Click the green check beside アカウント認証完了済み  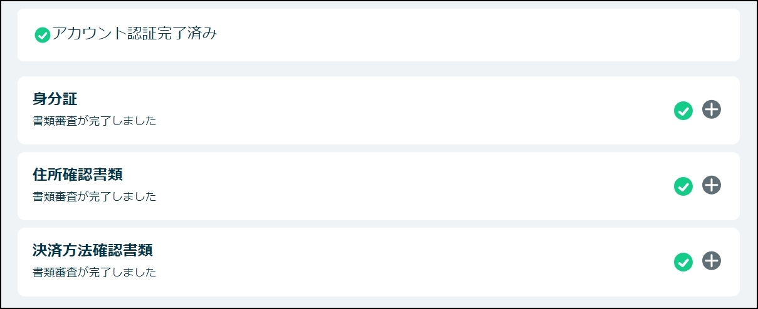point(43,36)
